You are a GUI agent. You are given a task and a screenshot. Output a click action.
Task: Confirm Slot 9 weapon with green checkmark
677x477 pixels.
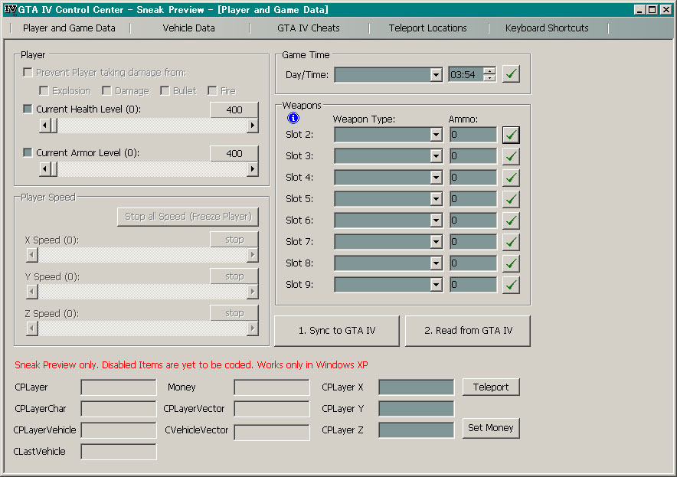pos(511,285)
